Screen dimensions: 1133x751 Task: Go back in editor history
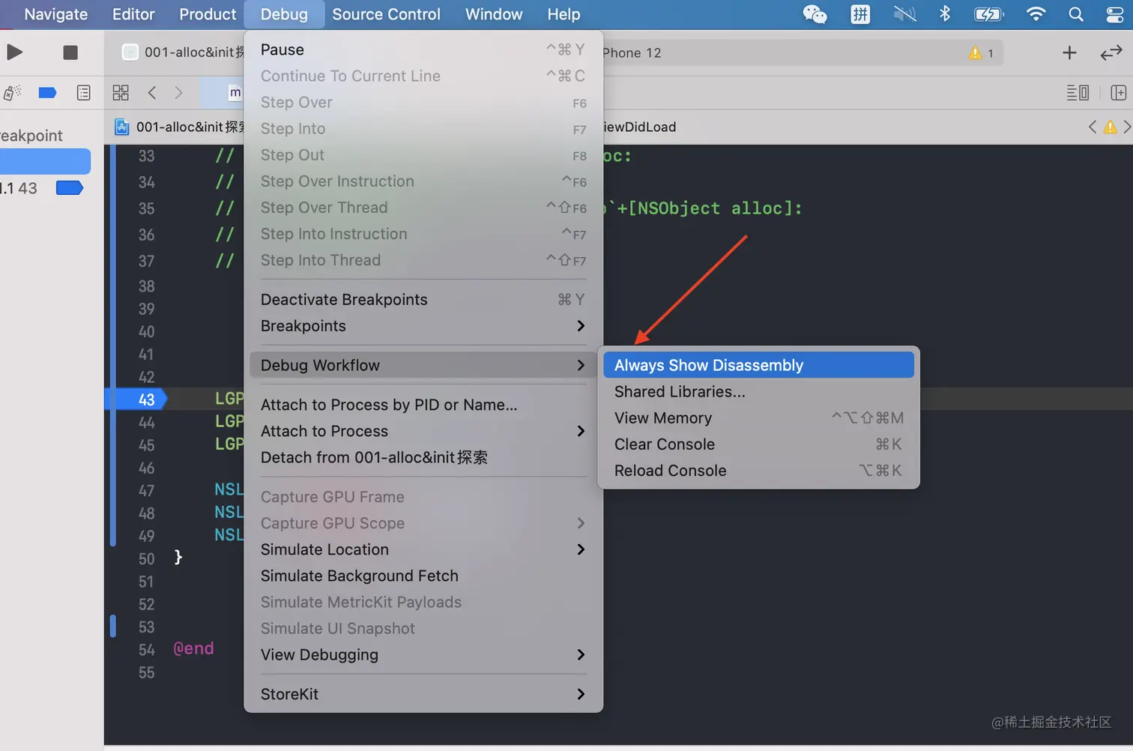pyautogui.click(x=152, y=92)
